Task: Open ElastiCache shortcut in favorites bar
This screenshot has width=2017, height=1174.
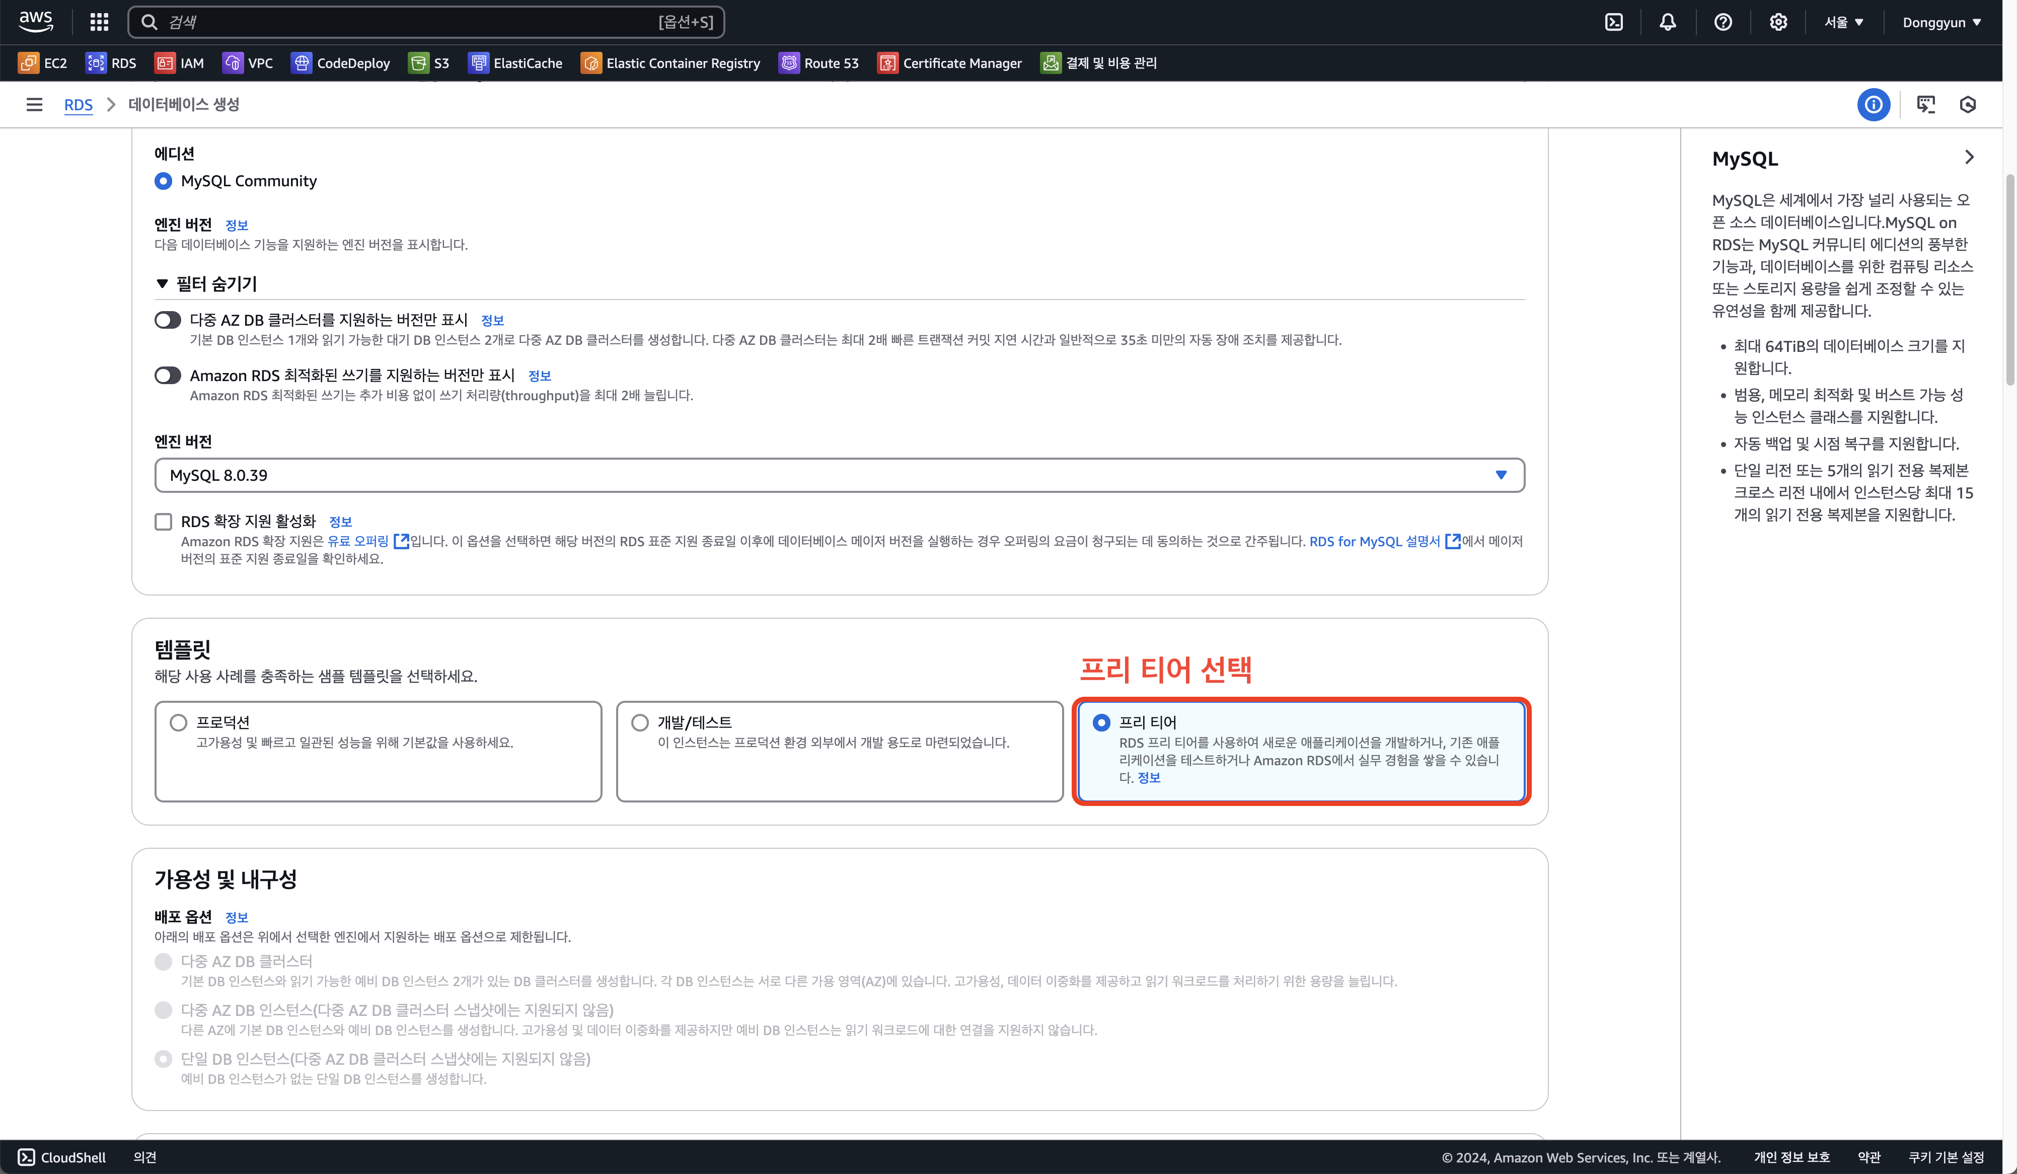Action: tap(515, 62)
